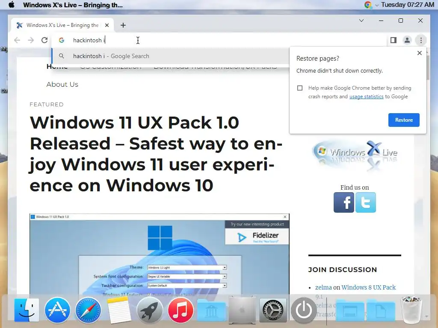Screen dimensions: 438x328
Task: Open Windows 11 UX Pack headline
Action: point(156,154)
